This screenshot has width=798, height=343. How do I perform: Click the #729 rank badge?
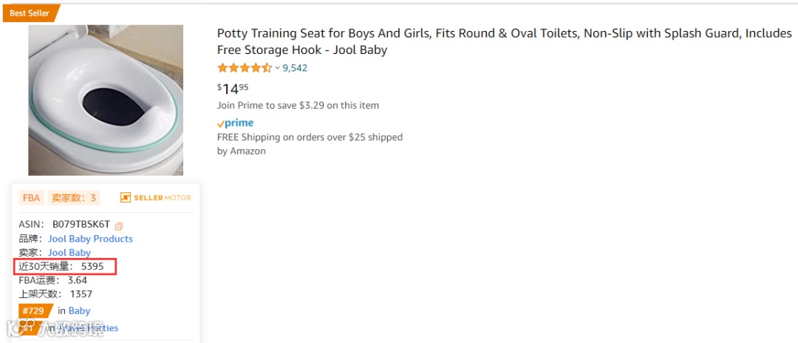click(33, 311)
